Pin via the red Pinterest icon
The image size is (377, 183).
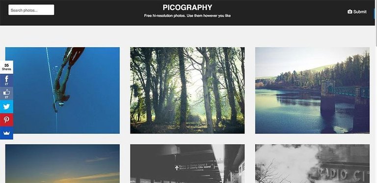6,120
